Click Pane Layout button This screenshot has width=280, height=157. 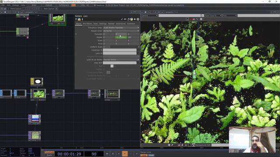click(16, 9)
